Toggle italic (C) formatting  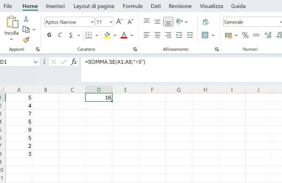point(60,35)
